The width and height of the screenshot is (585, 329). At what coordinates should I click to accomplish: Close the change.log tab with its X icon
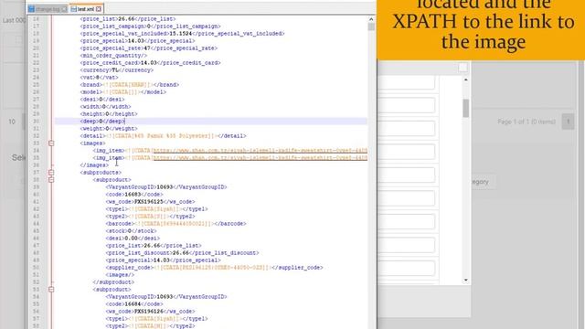click(x=64, y=9)
